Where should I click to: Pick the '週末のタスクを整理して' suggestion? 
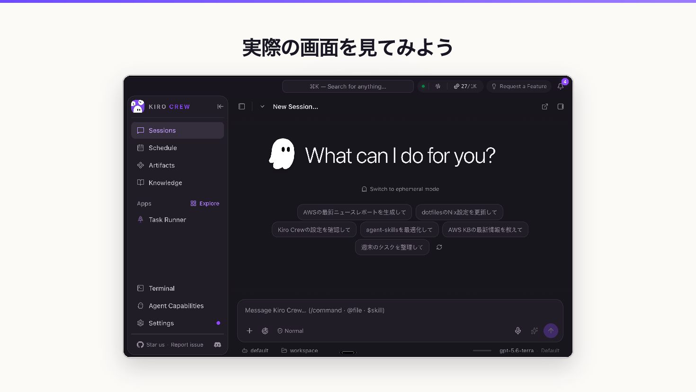point(392,247)
